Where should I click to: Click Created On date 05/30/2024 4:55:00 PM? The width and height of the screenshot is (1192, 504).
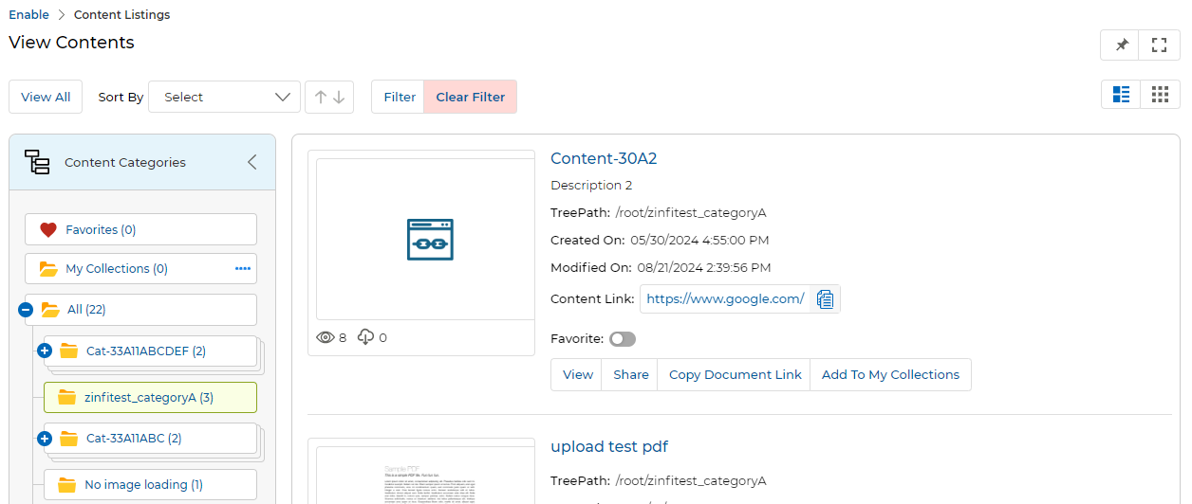(x=699, y=240)
